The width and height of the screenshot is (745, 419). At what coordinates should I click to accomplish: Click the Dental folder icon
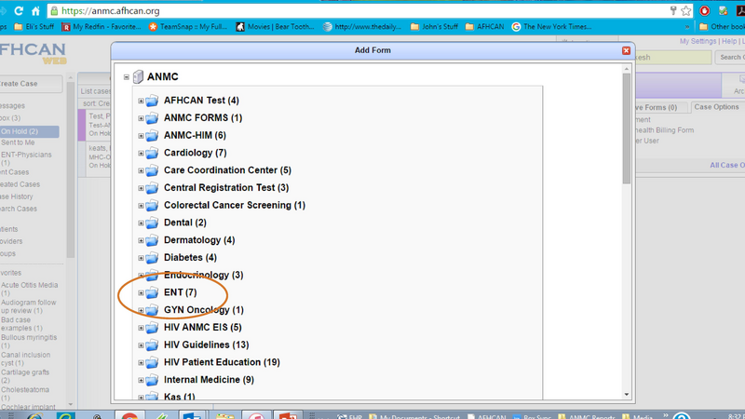tap(152, 223)
